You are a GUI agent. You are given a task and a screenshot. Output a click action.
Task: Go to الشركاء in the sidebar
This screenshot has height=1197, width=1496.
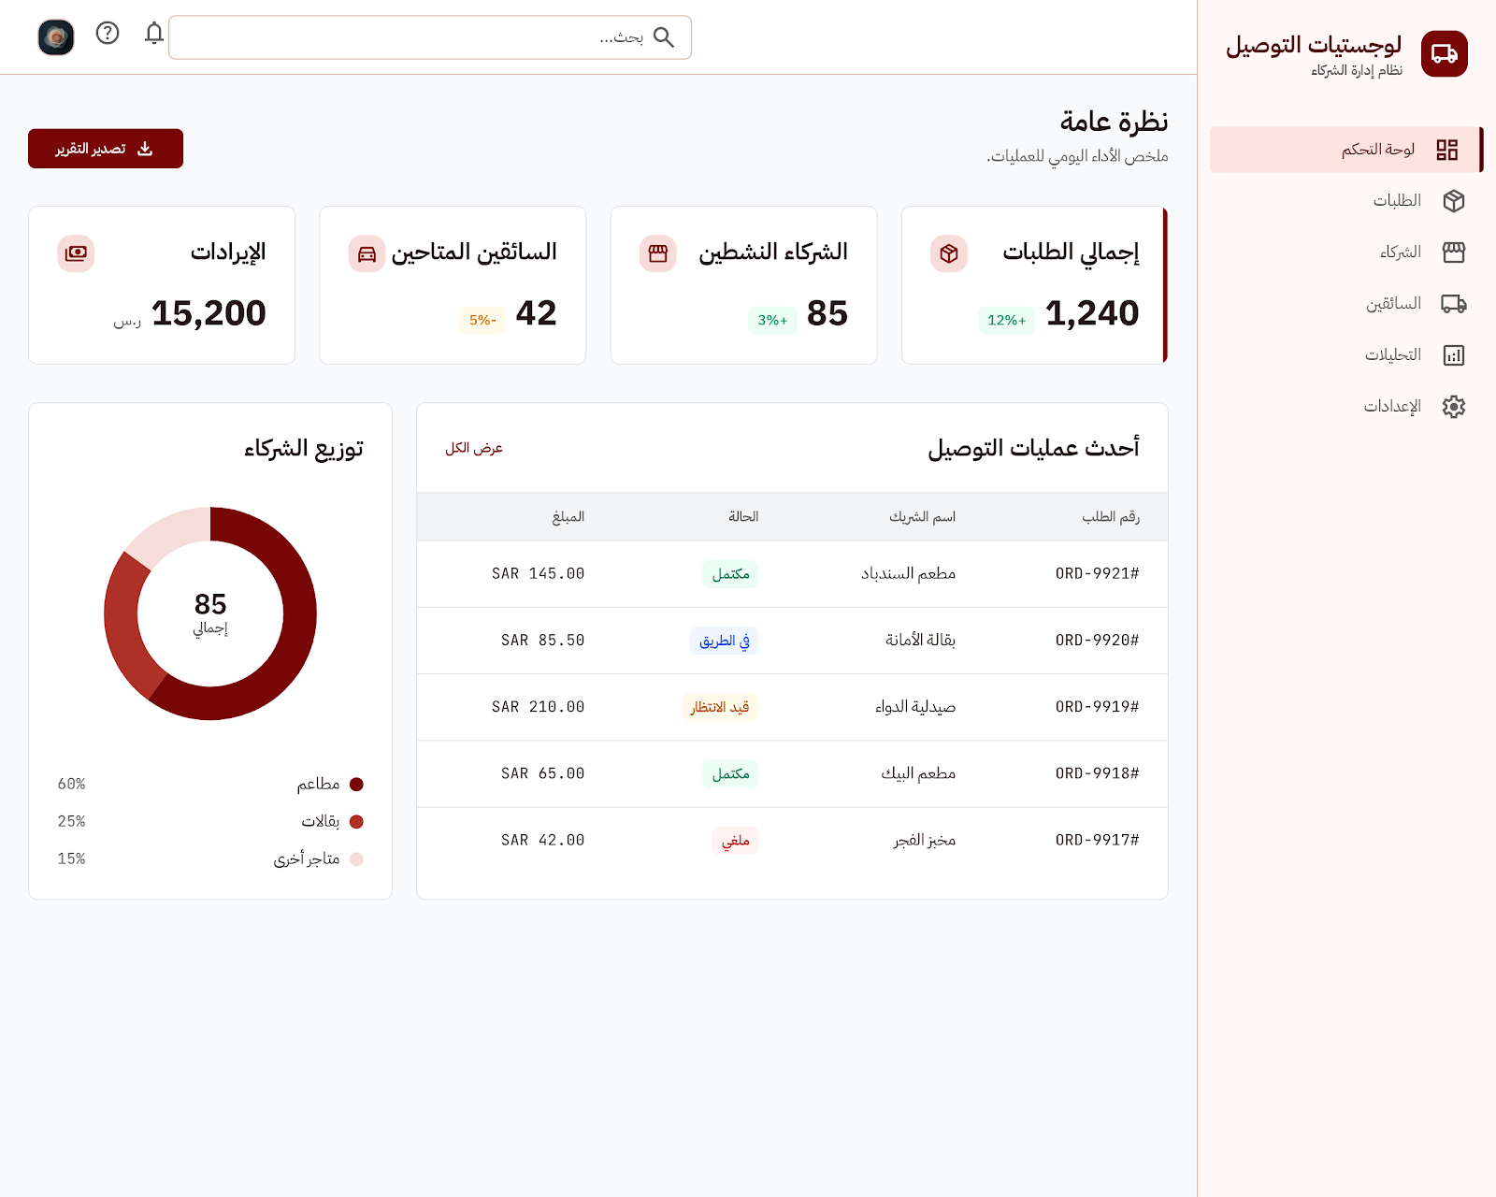point(1346,252)
